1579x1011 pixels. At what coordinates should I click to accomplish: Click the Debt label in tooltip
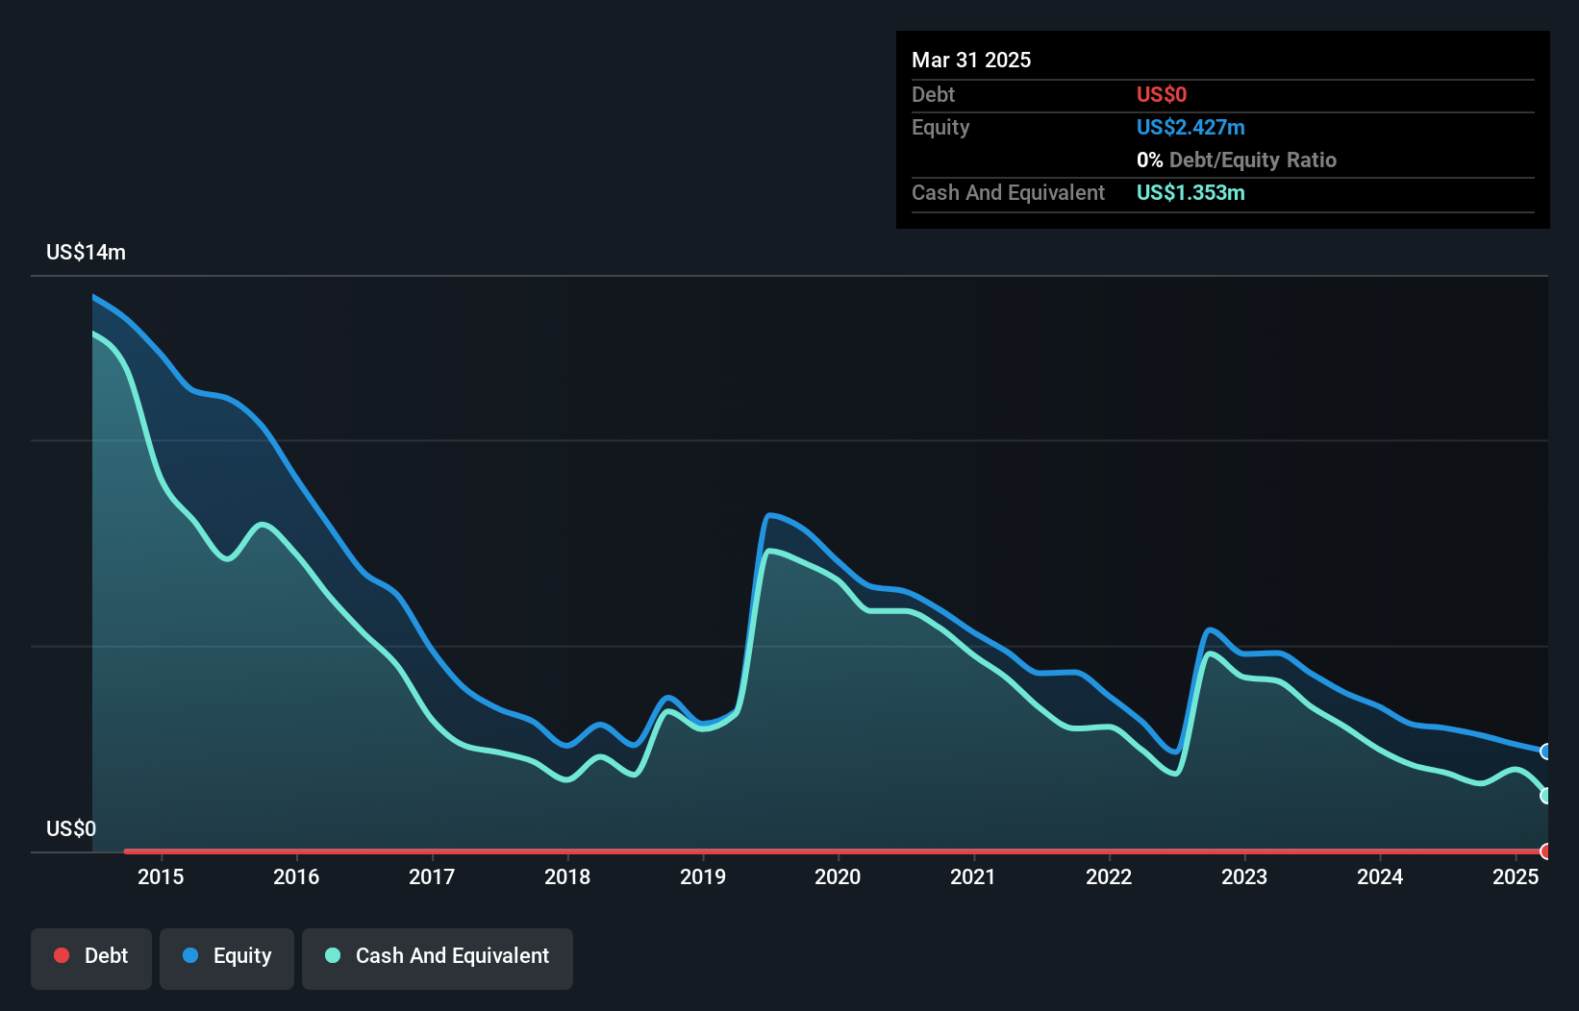point(933,94)
